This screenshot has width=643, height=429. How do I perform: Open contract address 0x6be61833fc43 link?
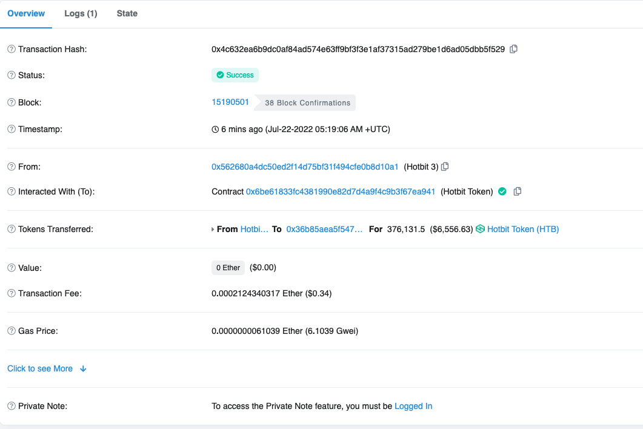coord(341,191)
